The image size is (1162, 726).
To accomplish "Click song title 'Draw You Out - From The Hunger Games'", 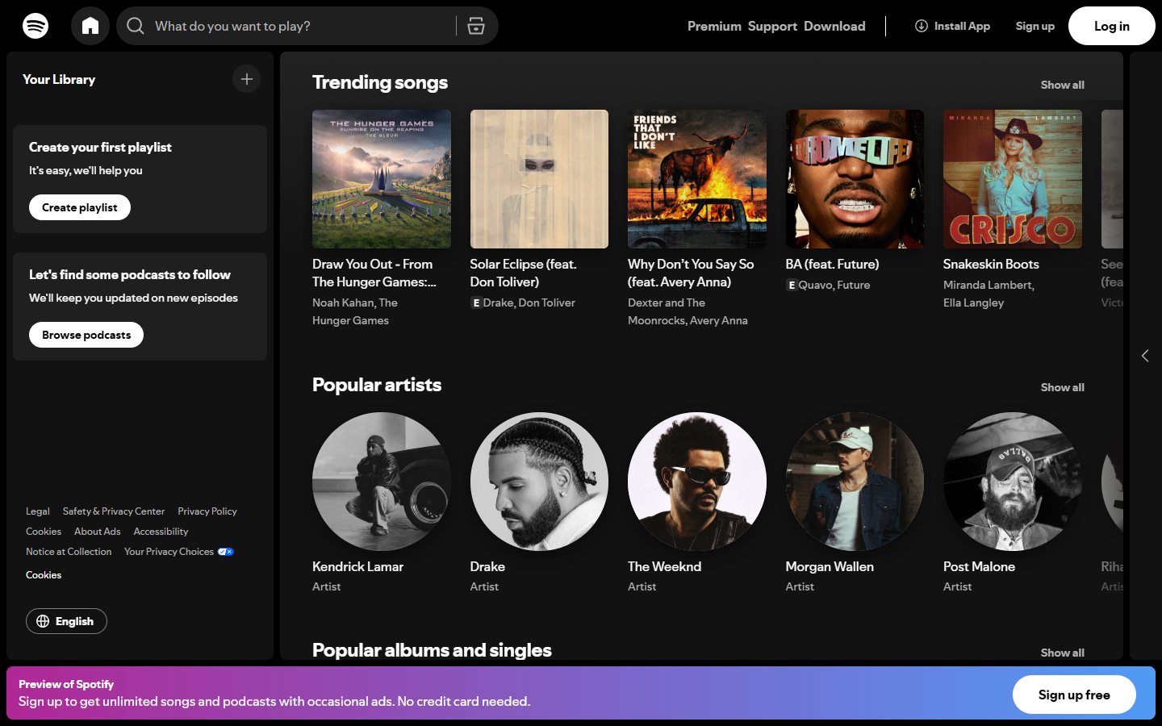I will [x=374, y=273].
